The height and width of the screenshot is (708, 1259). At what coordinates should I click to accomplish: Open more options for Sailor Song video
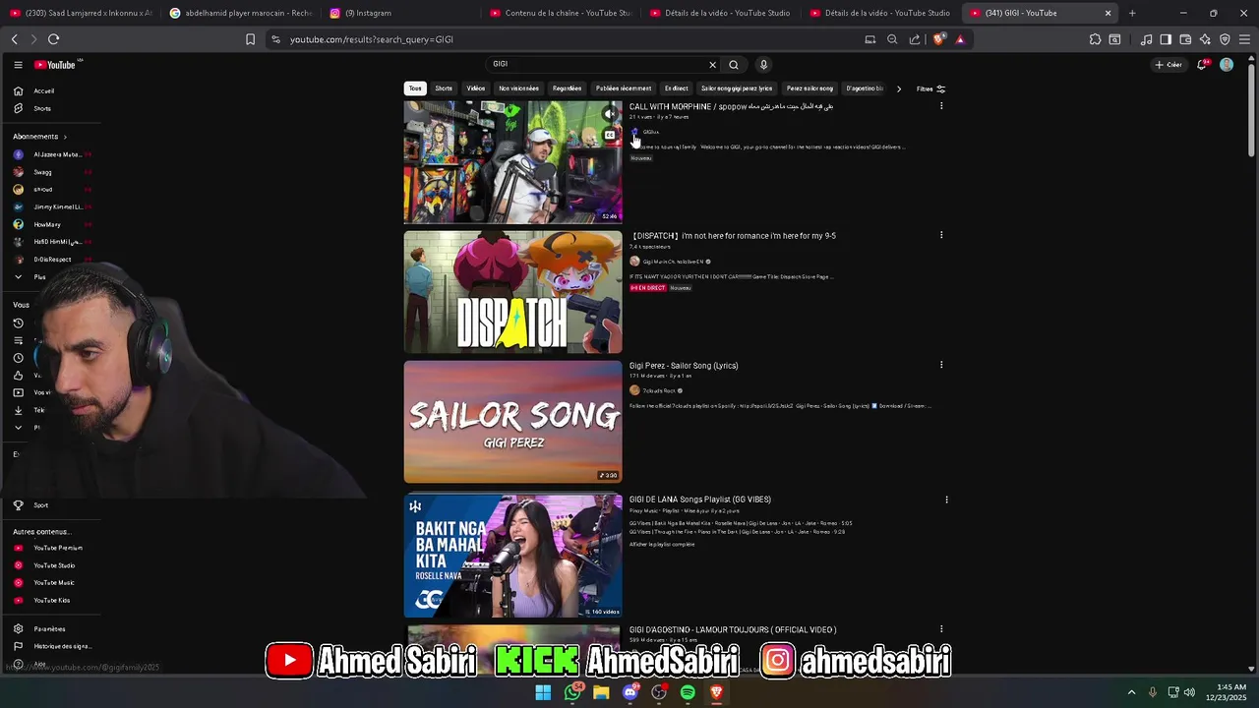pyautogui.click(x=941, y=365)
